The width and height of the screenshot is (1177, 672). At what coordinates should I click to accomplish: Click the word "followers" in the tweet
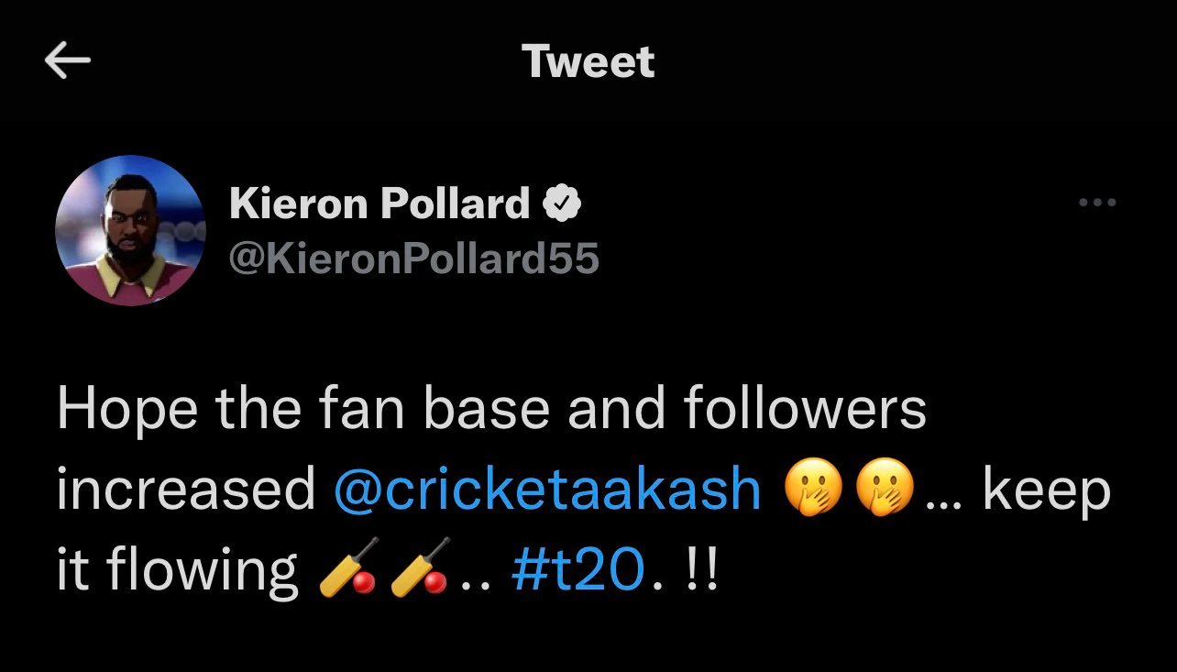pyautogui.click(x=805, y=408)
